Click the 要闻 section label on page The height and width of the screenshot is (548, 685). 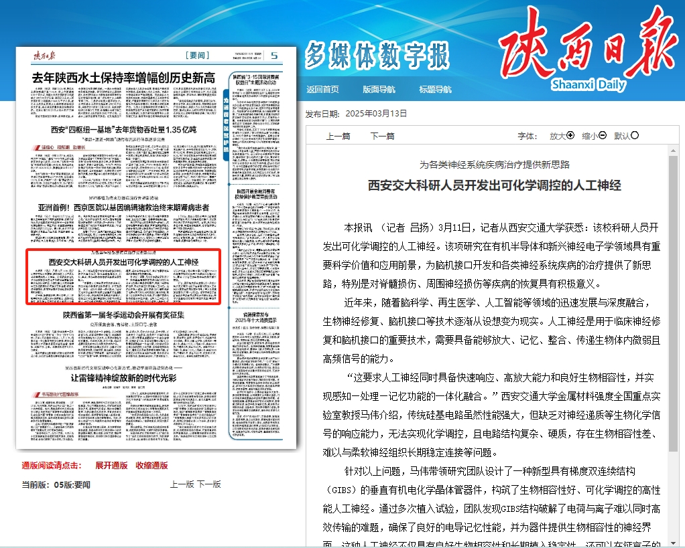(x=198, y=56)
